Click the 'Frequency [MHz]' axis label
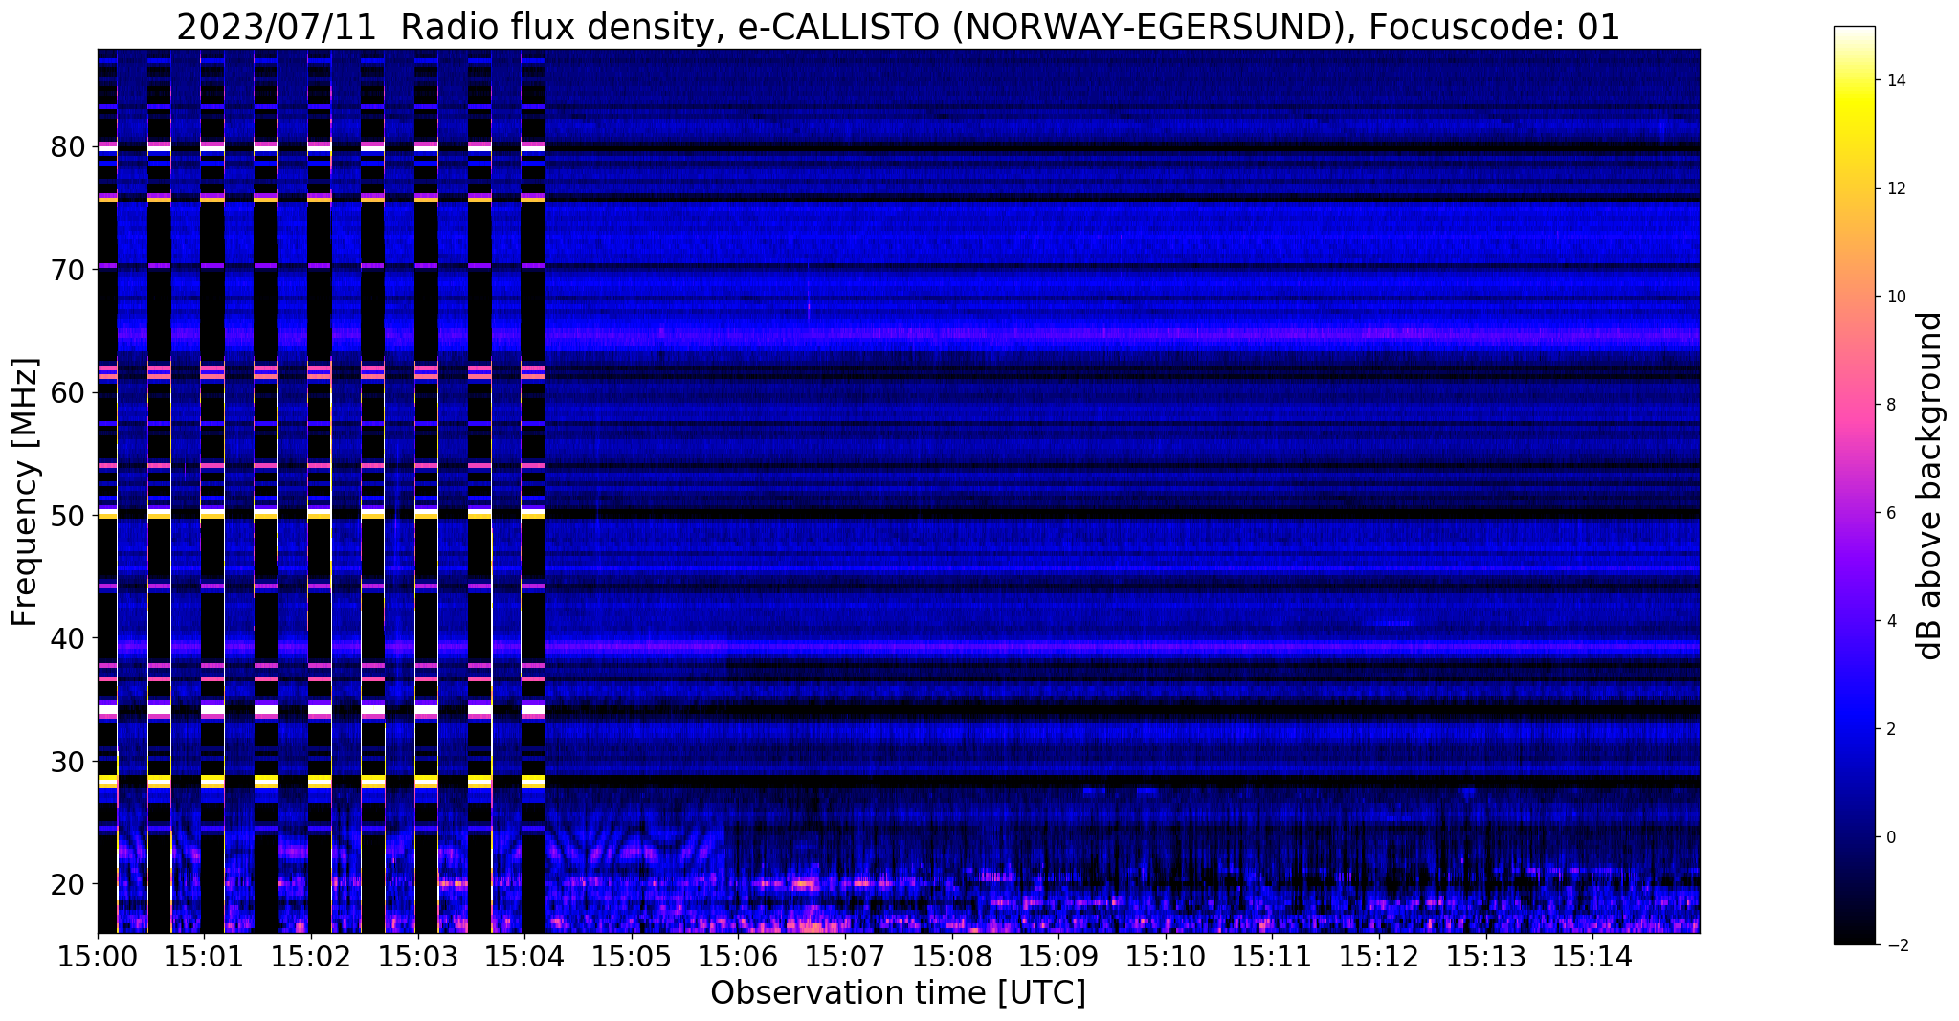 click(x=25, y=492)
